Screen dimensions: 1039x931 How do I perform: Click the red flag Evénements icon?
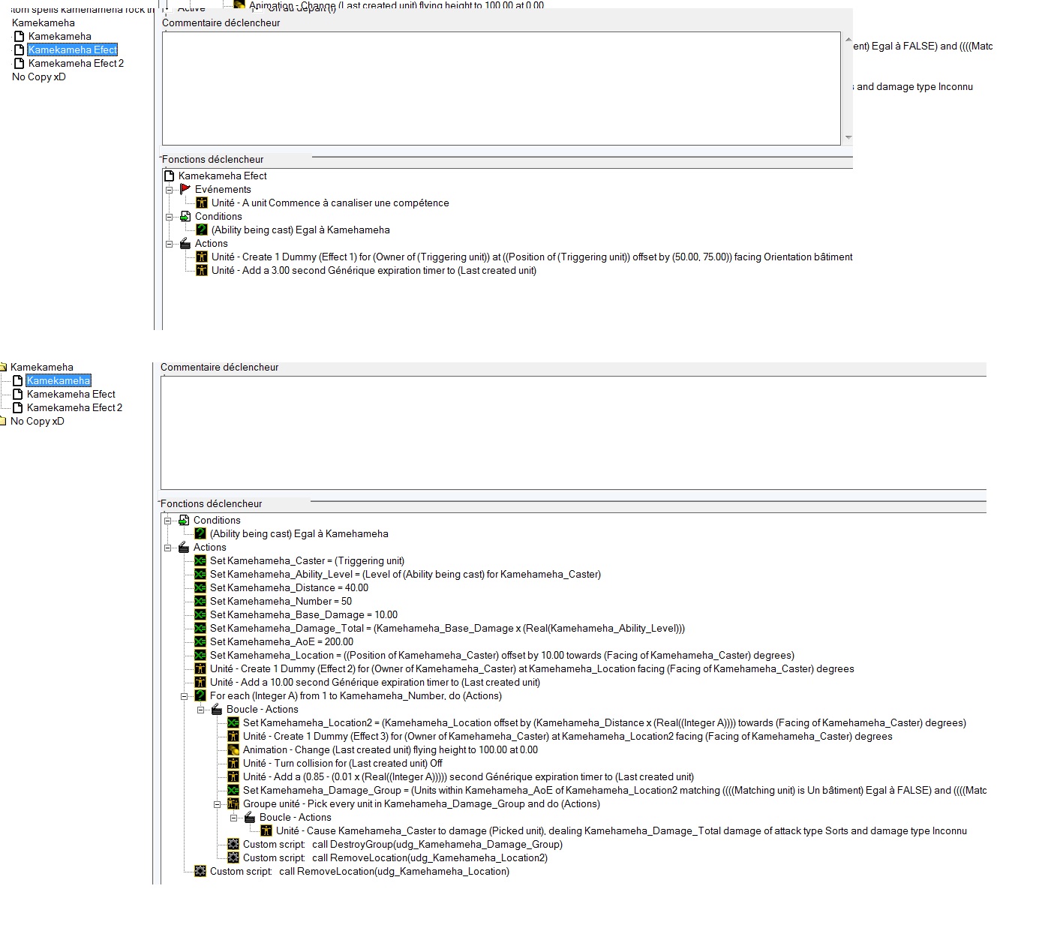pos(186,189)
